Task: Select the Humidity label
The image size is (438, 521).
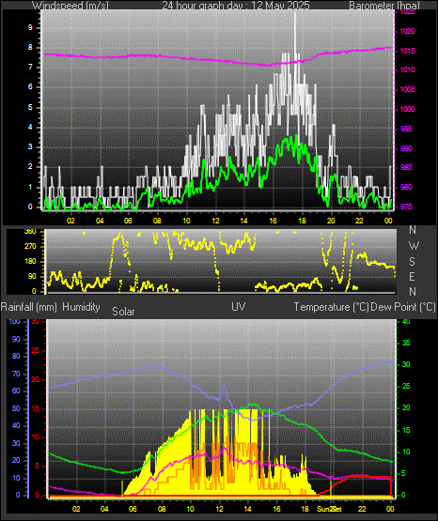Action: pos(81,307)
